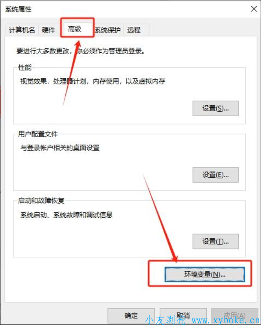Click the administrator login notice text

pos(80,51)
